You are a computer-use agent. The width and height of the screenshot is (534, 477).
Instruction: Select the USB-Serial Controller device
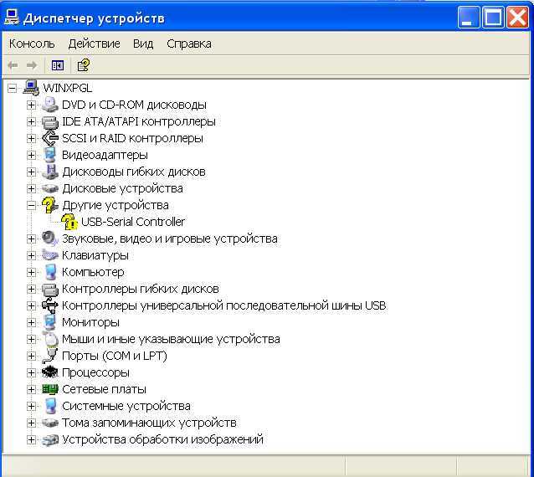pyautogui.click(x=133, y=222)
